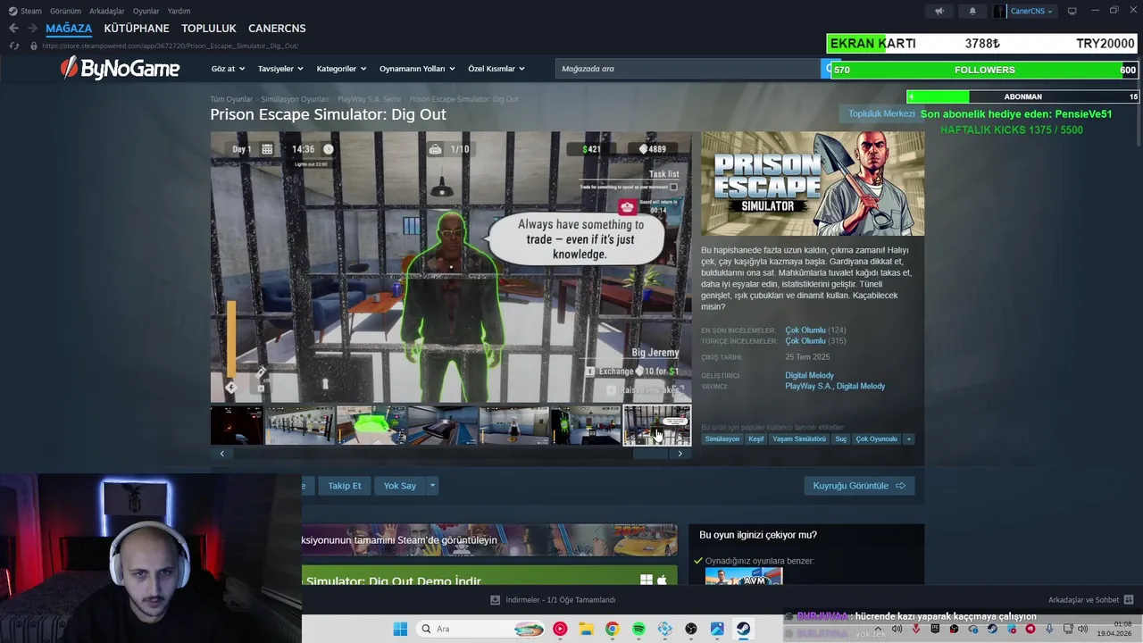Click the Yok Say button
This screenshot has height=643, width=1143.
click(x=400, y=486)
